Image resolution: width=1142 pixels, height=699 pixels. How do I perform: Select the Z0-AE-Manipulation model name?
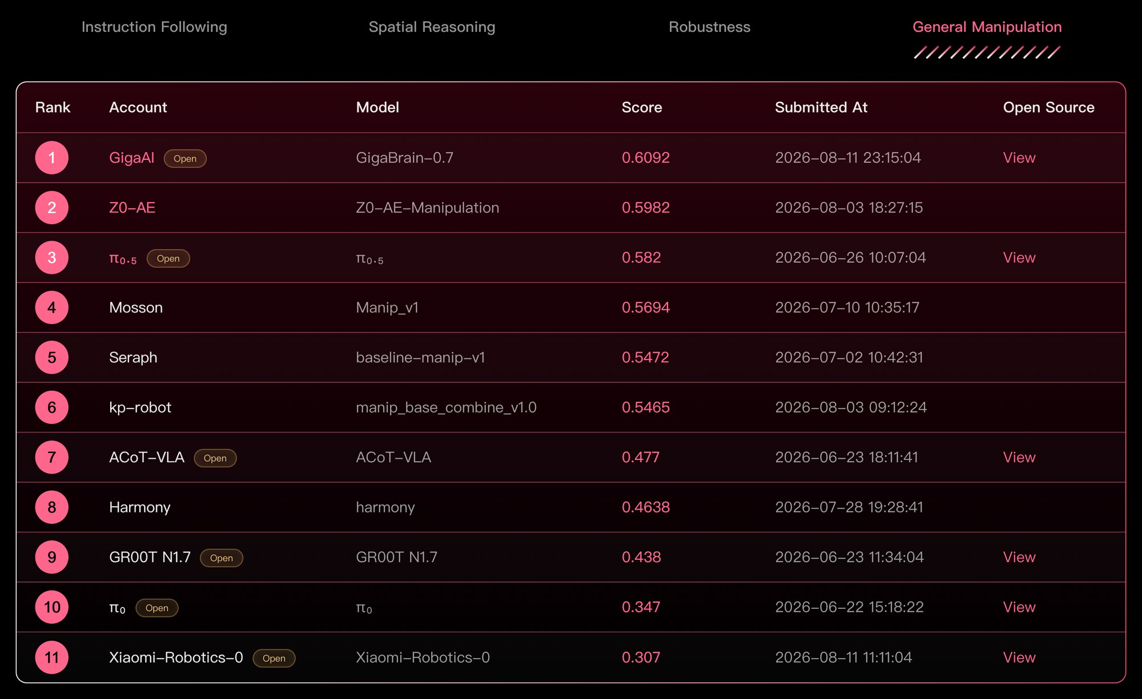click(428, 208)
